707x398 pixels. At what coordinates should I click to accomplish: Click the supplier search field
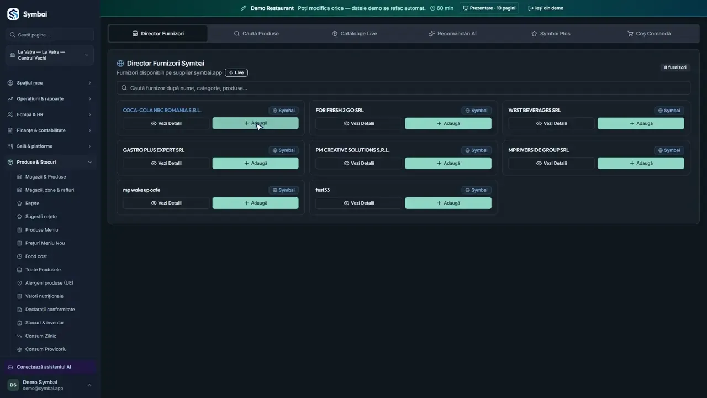click(x=403, y=88)
